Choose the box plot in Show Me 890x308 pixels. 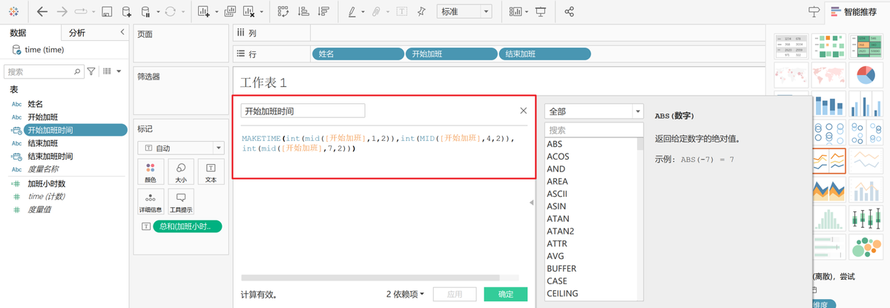point(866,219)
